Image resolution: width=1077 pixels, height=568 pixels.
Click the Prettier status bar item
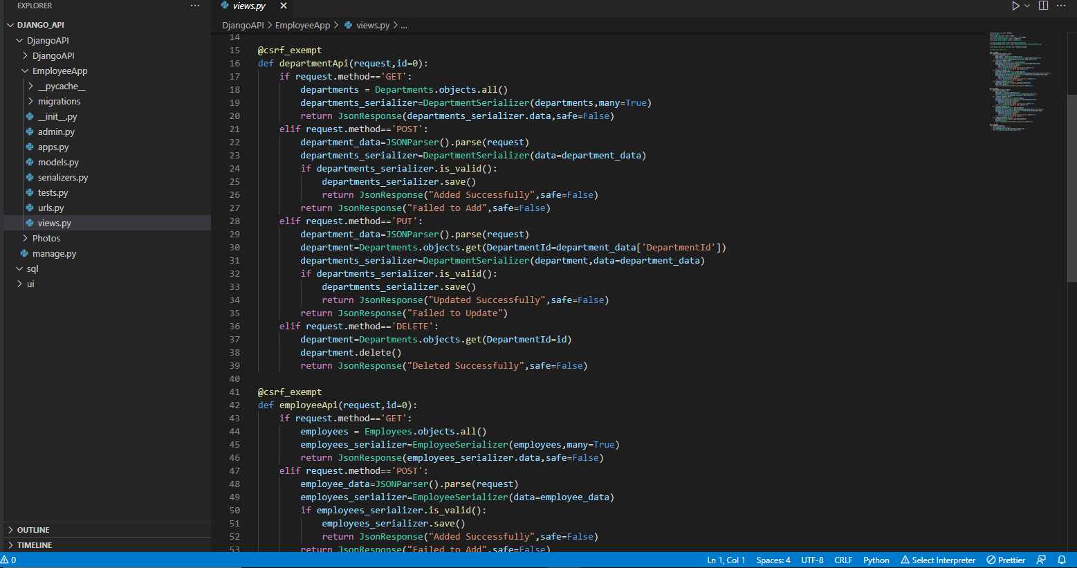(x=1006, y=560)
